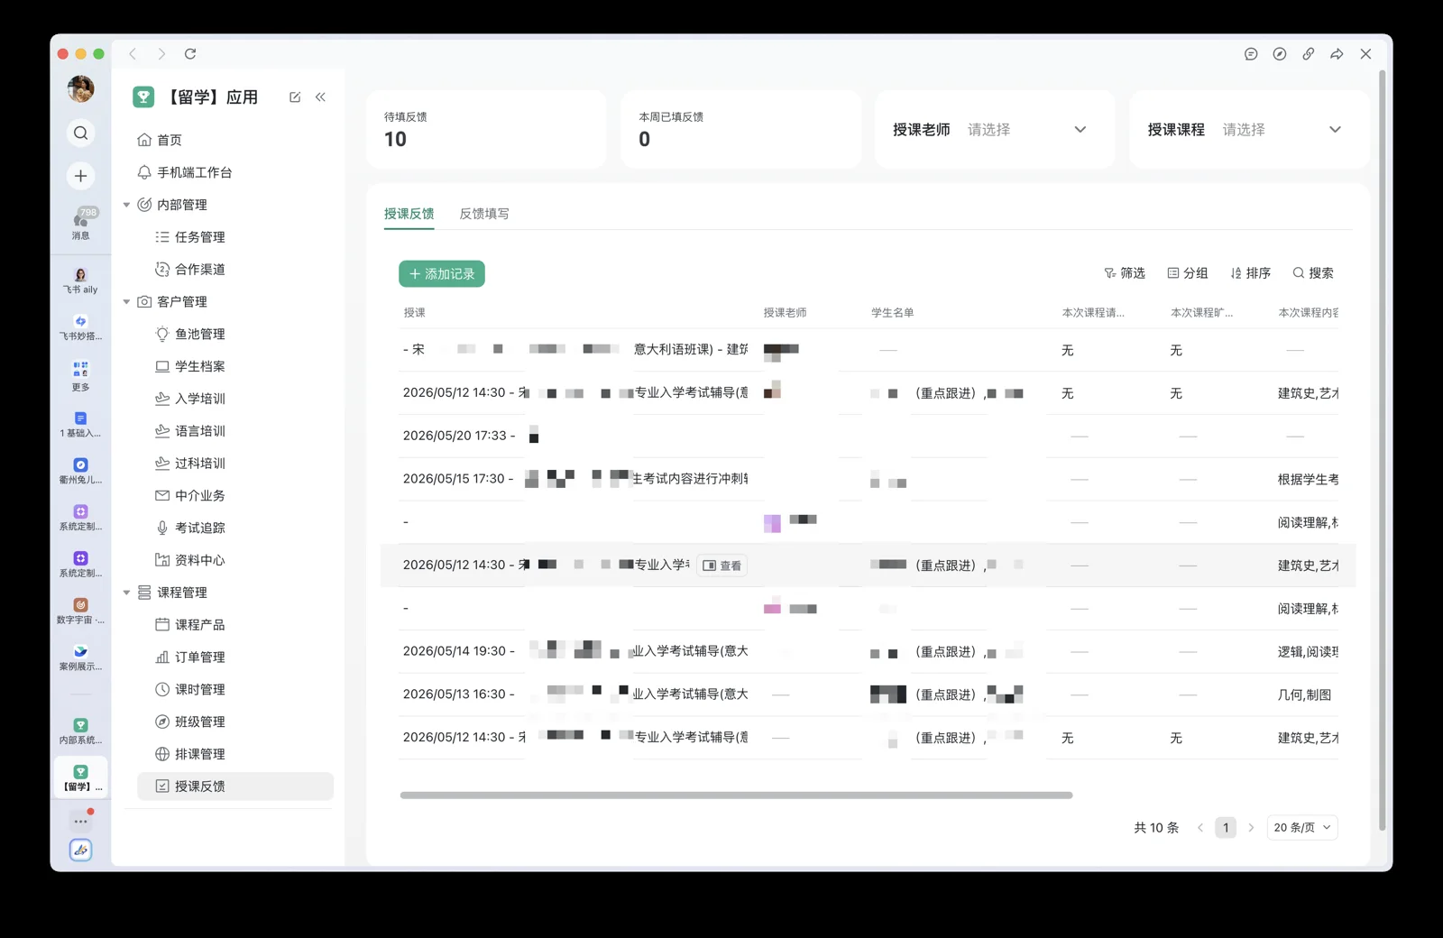
Task: Open the search icon in left rail
Action: pyautogui.click(x=80, y=133)
